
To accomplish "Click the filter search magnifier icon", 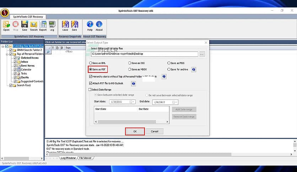I will click(48, 52).
